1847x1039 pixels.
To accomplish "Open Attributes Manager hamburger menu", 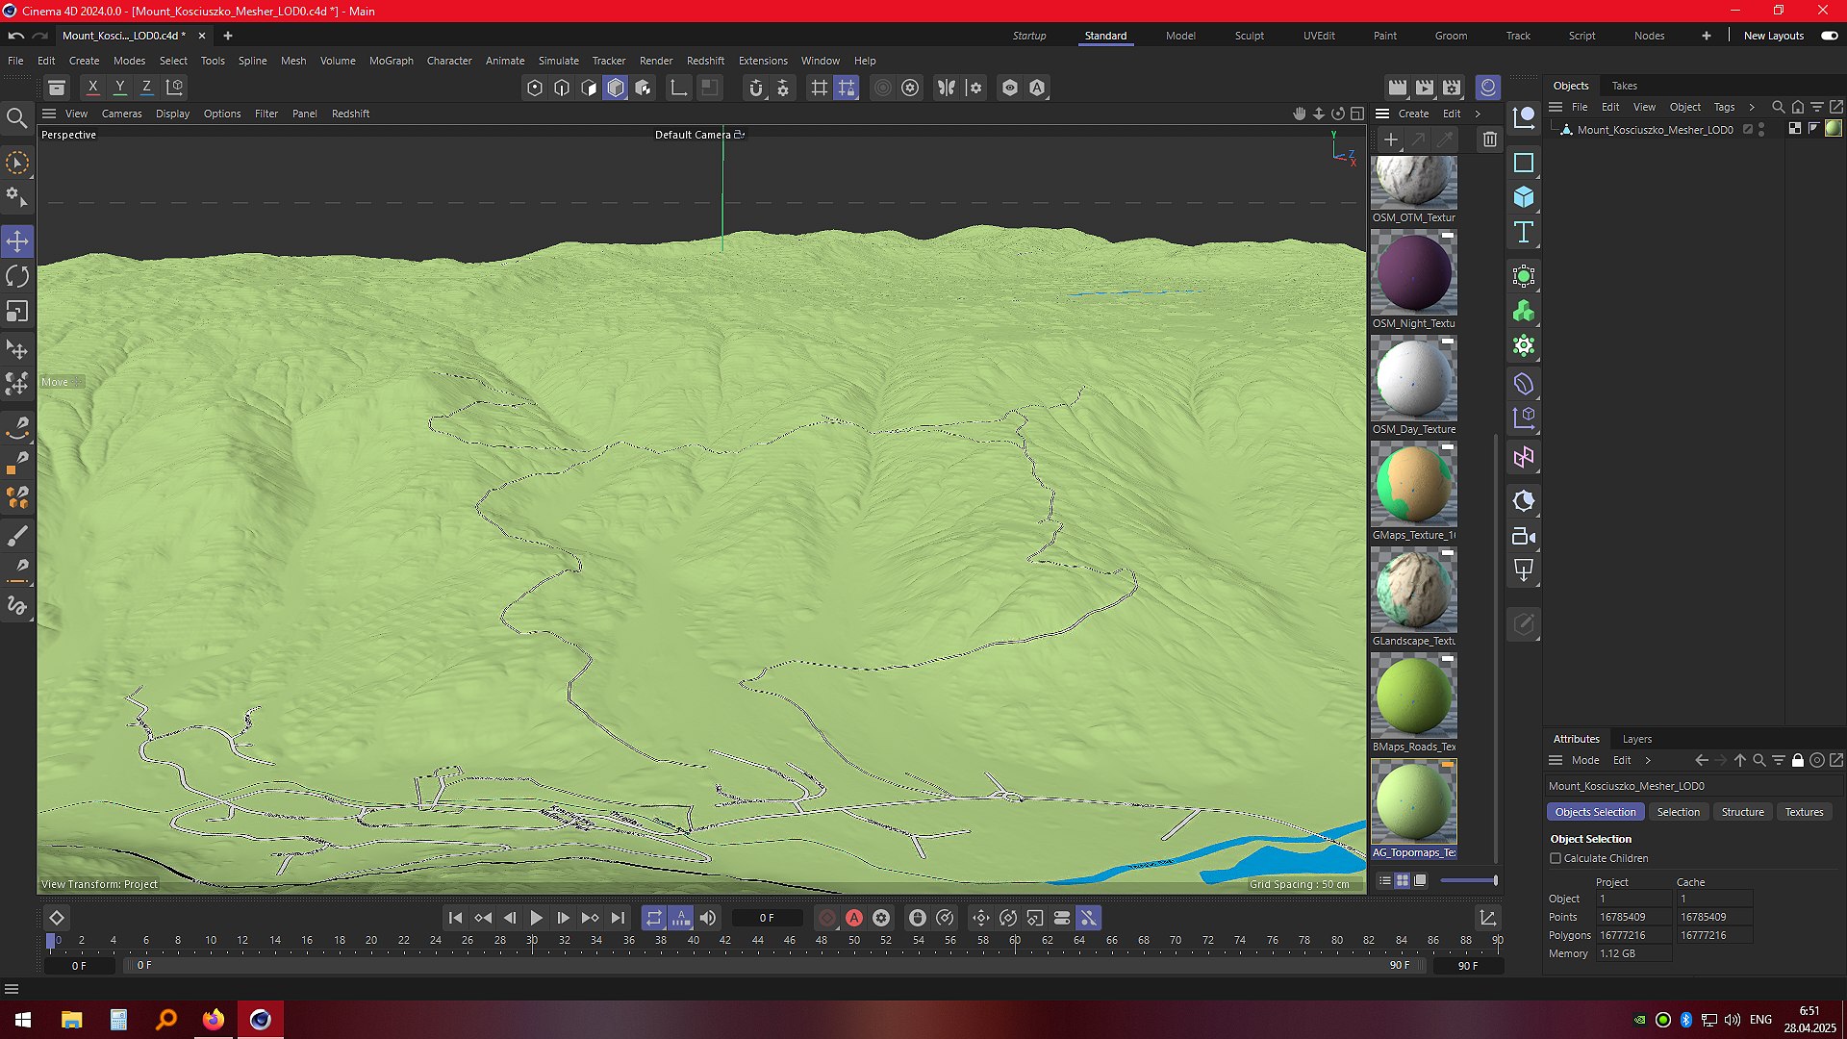I will coord(1555,760).
